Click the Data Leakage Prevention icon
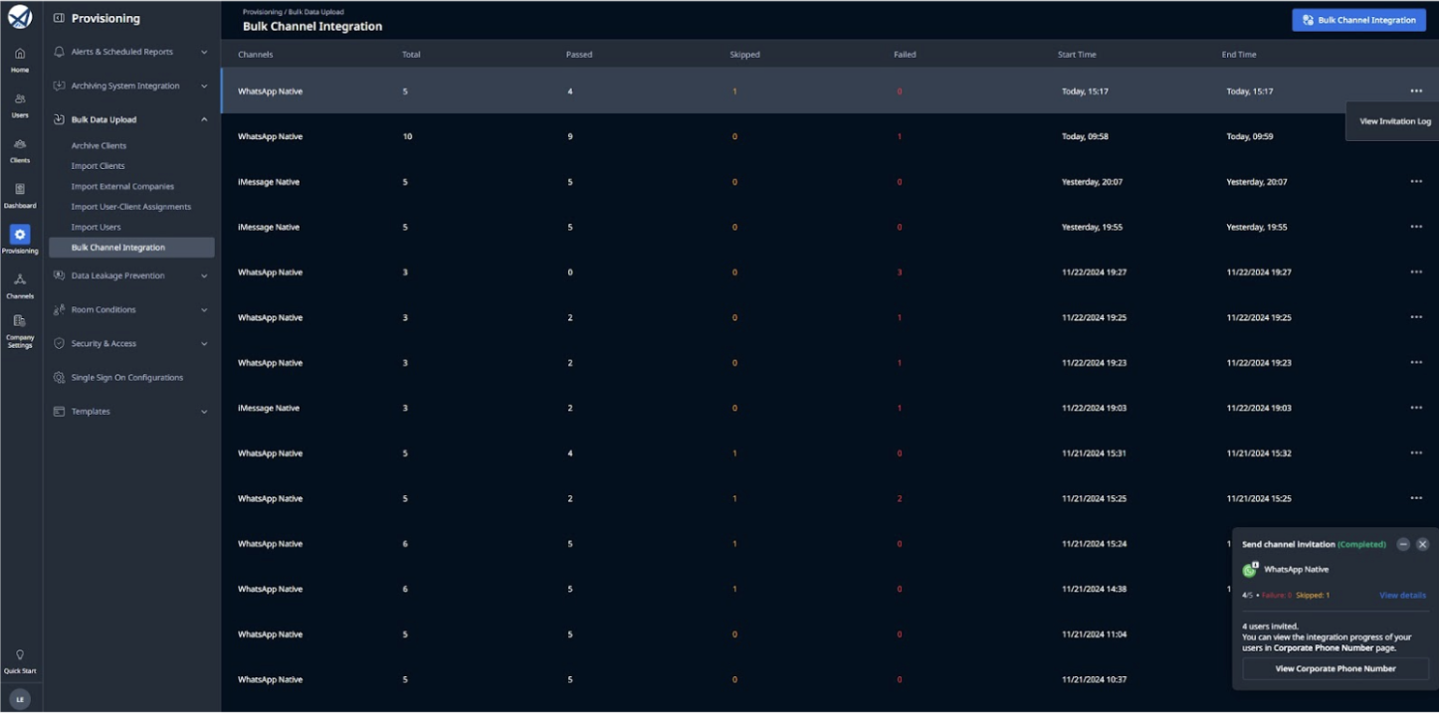 [x=60, y=275]
